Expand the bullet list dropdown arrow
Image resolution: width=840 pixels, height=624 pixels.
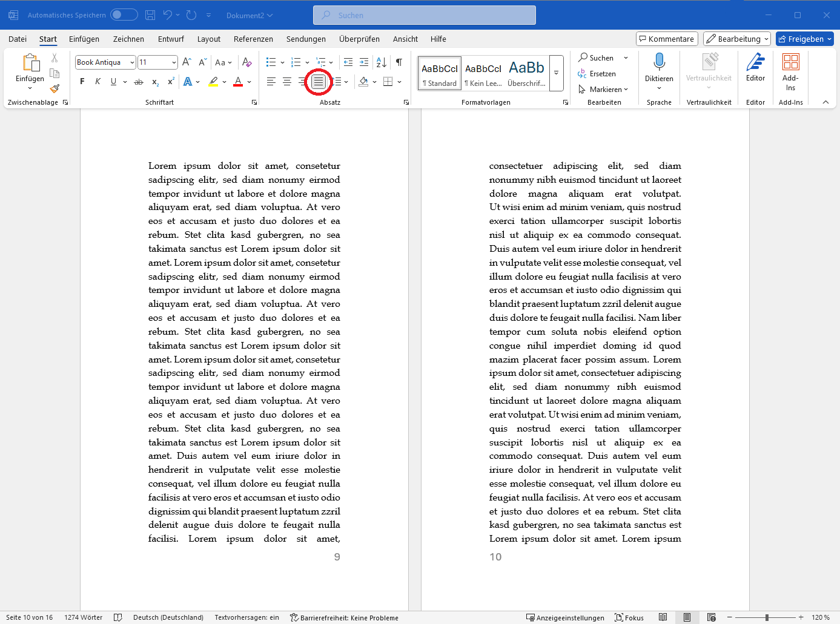point(282,62)
